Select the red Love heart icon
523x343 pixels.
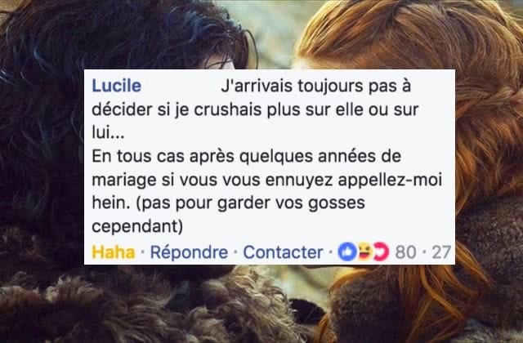click(381, 252)
